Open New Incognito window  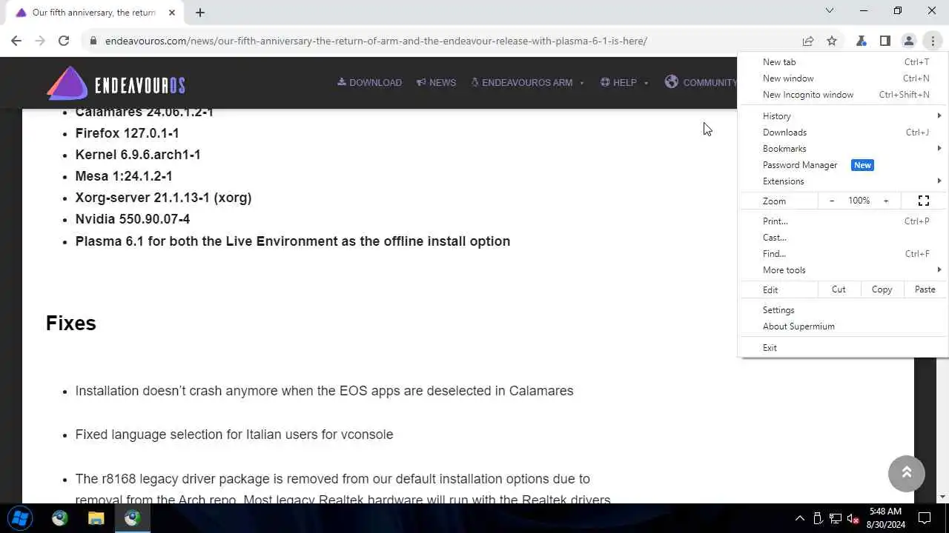pos(843,95)
